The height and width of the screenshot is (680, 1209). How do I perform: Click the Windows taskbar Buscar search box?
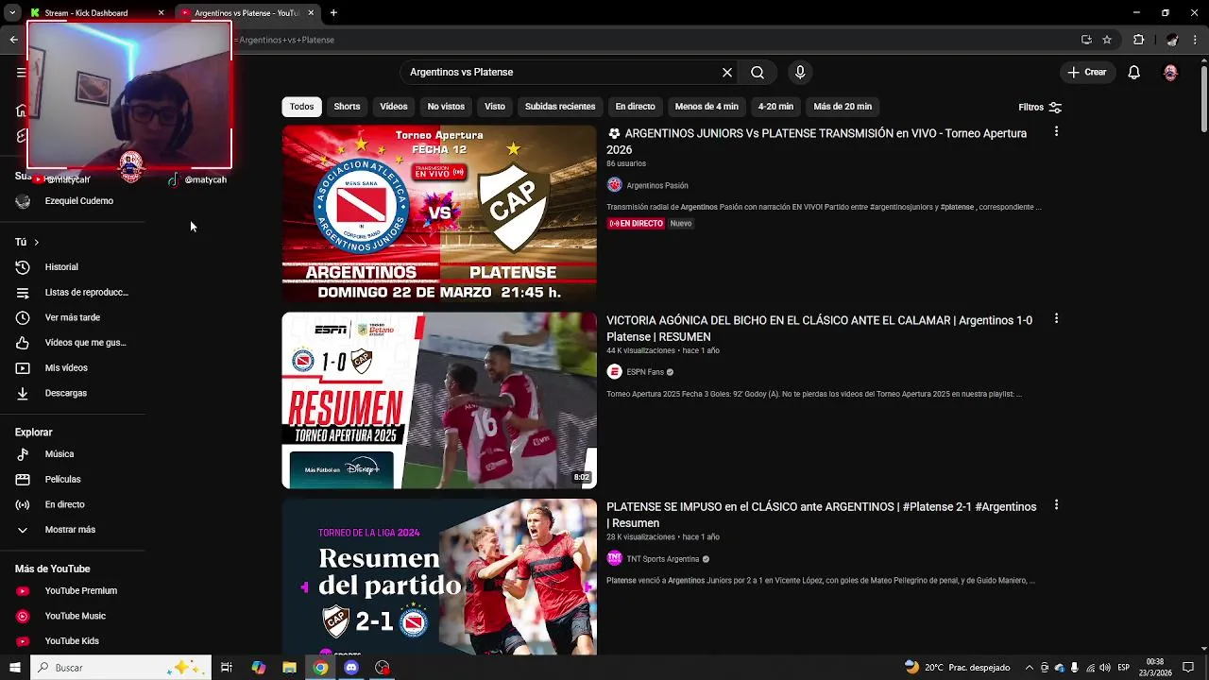point(120,668)
